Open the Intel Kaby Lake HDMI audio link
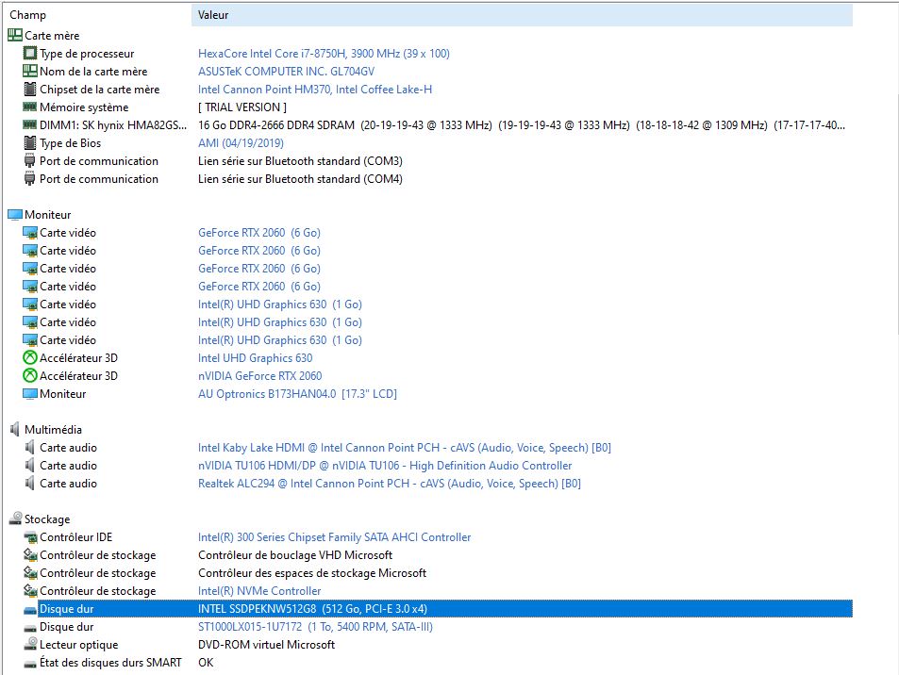Image resolution: width=899 pixels, height=675 pixels. 405,448
